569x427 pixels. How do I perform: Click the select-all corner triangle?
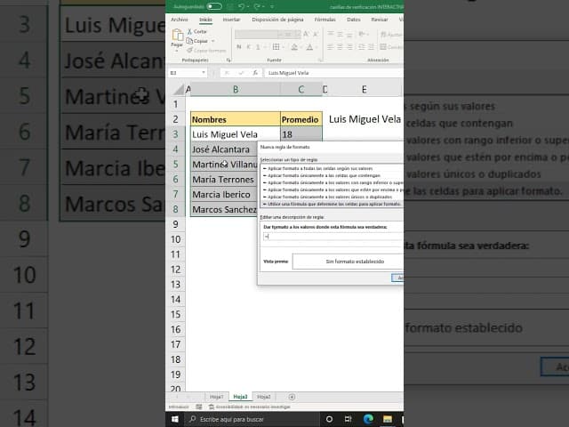pos(179,89)
